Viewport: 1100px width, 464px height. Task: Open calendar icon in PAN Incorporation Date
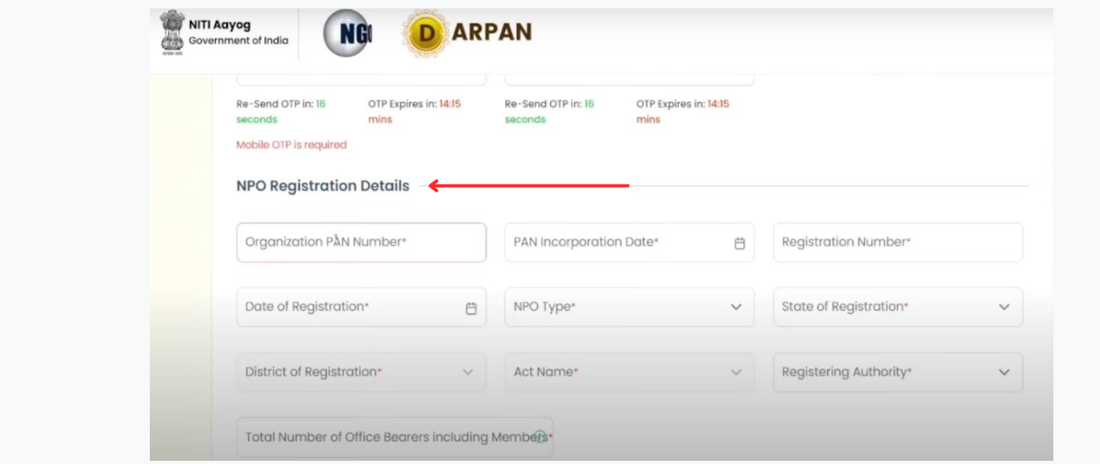pyautogui.click(x=739, y=243)
